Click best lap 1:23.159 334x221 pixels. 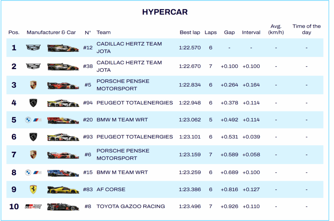[190, 155]
